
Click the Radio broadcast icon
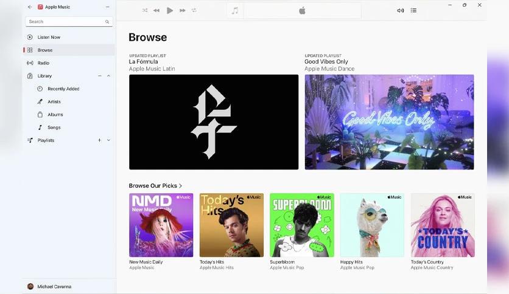coord(30,63)
